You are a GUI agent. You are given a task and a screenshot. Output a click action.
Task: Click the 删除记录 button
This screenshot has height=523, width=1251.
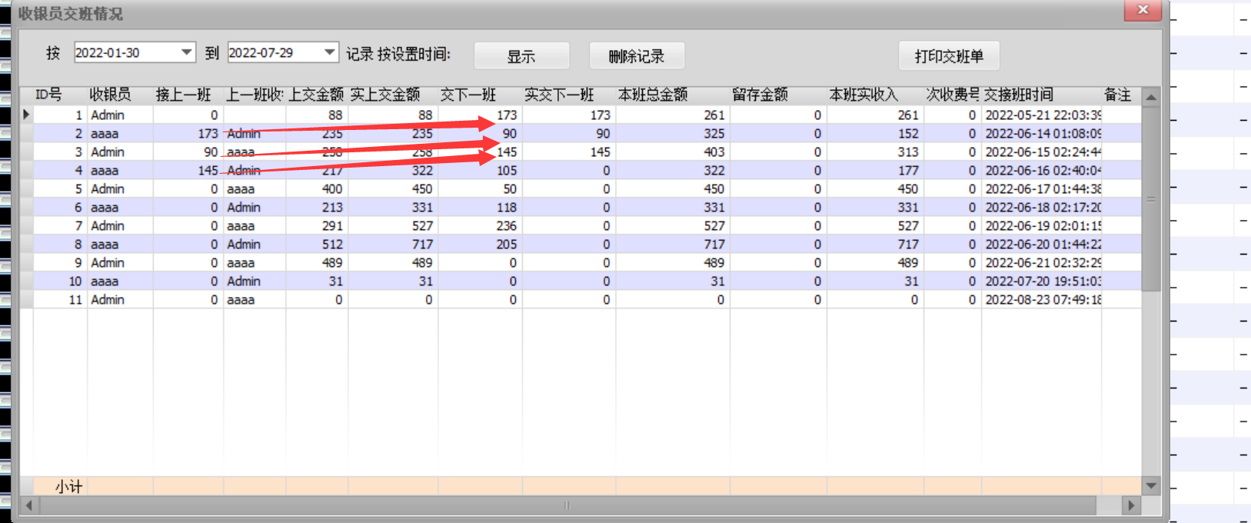pos(636,56)
